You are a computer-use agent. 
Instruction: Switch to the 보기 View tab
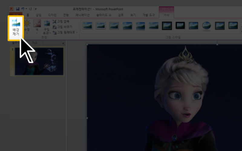tap(133, 15)
